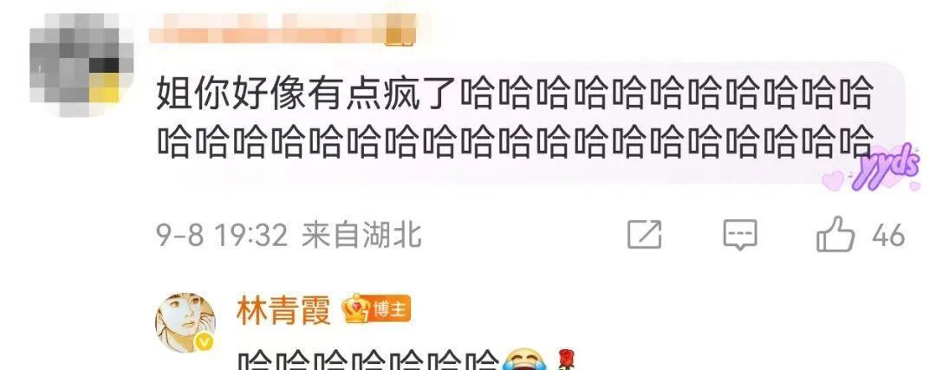Tap the 来自湖北 location label

coord(361,235)
